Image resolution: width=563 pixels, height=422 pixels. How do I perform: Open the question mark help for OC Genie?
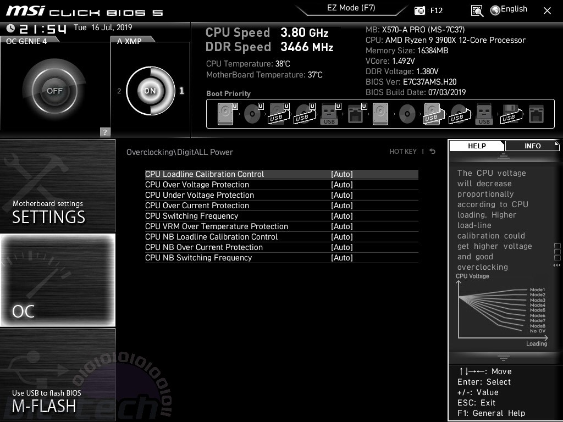click(105, 132)
